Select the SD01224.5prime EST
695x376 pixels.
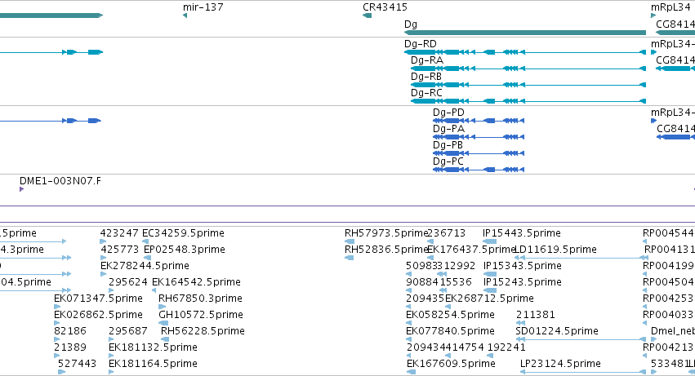point(581,339)
